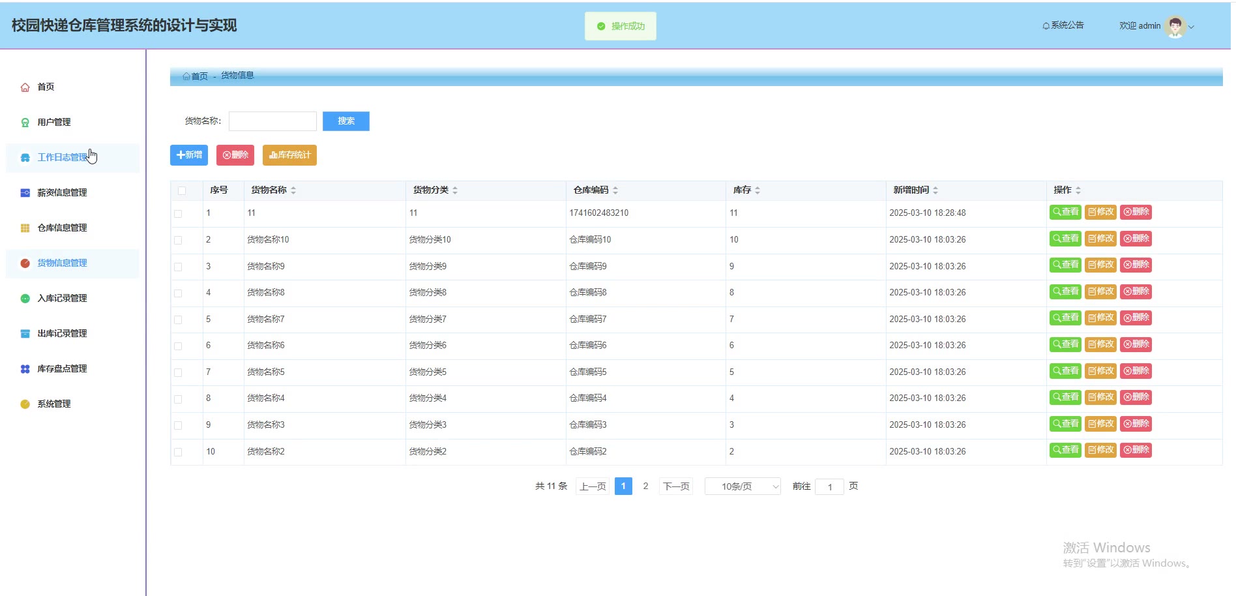Click the warehouse info management grid icon
This screenshot has width=1236, height=596.
pos(25,228)
